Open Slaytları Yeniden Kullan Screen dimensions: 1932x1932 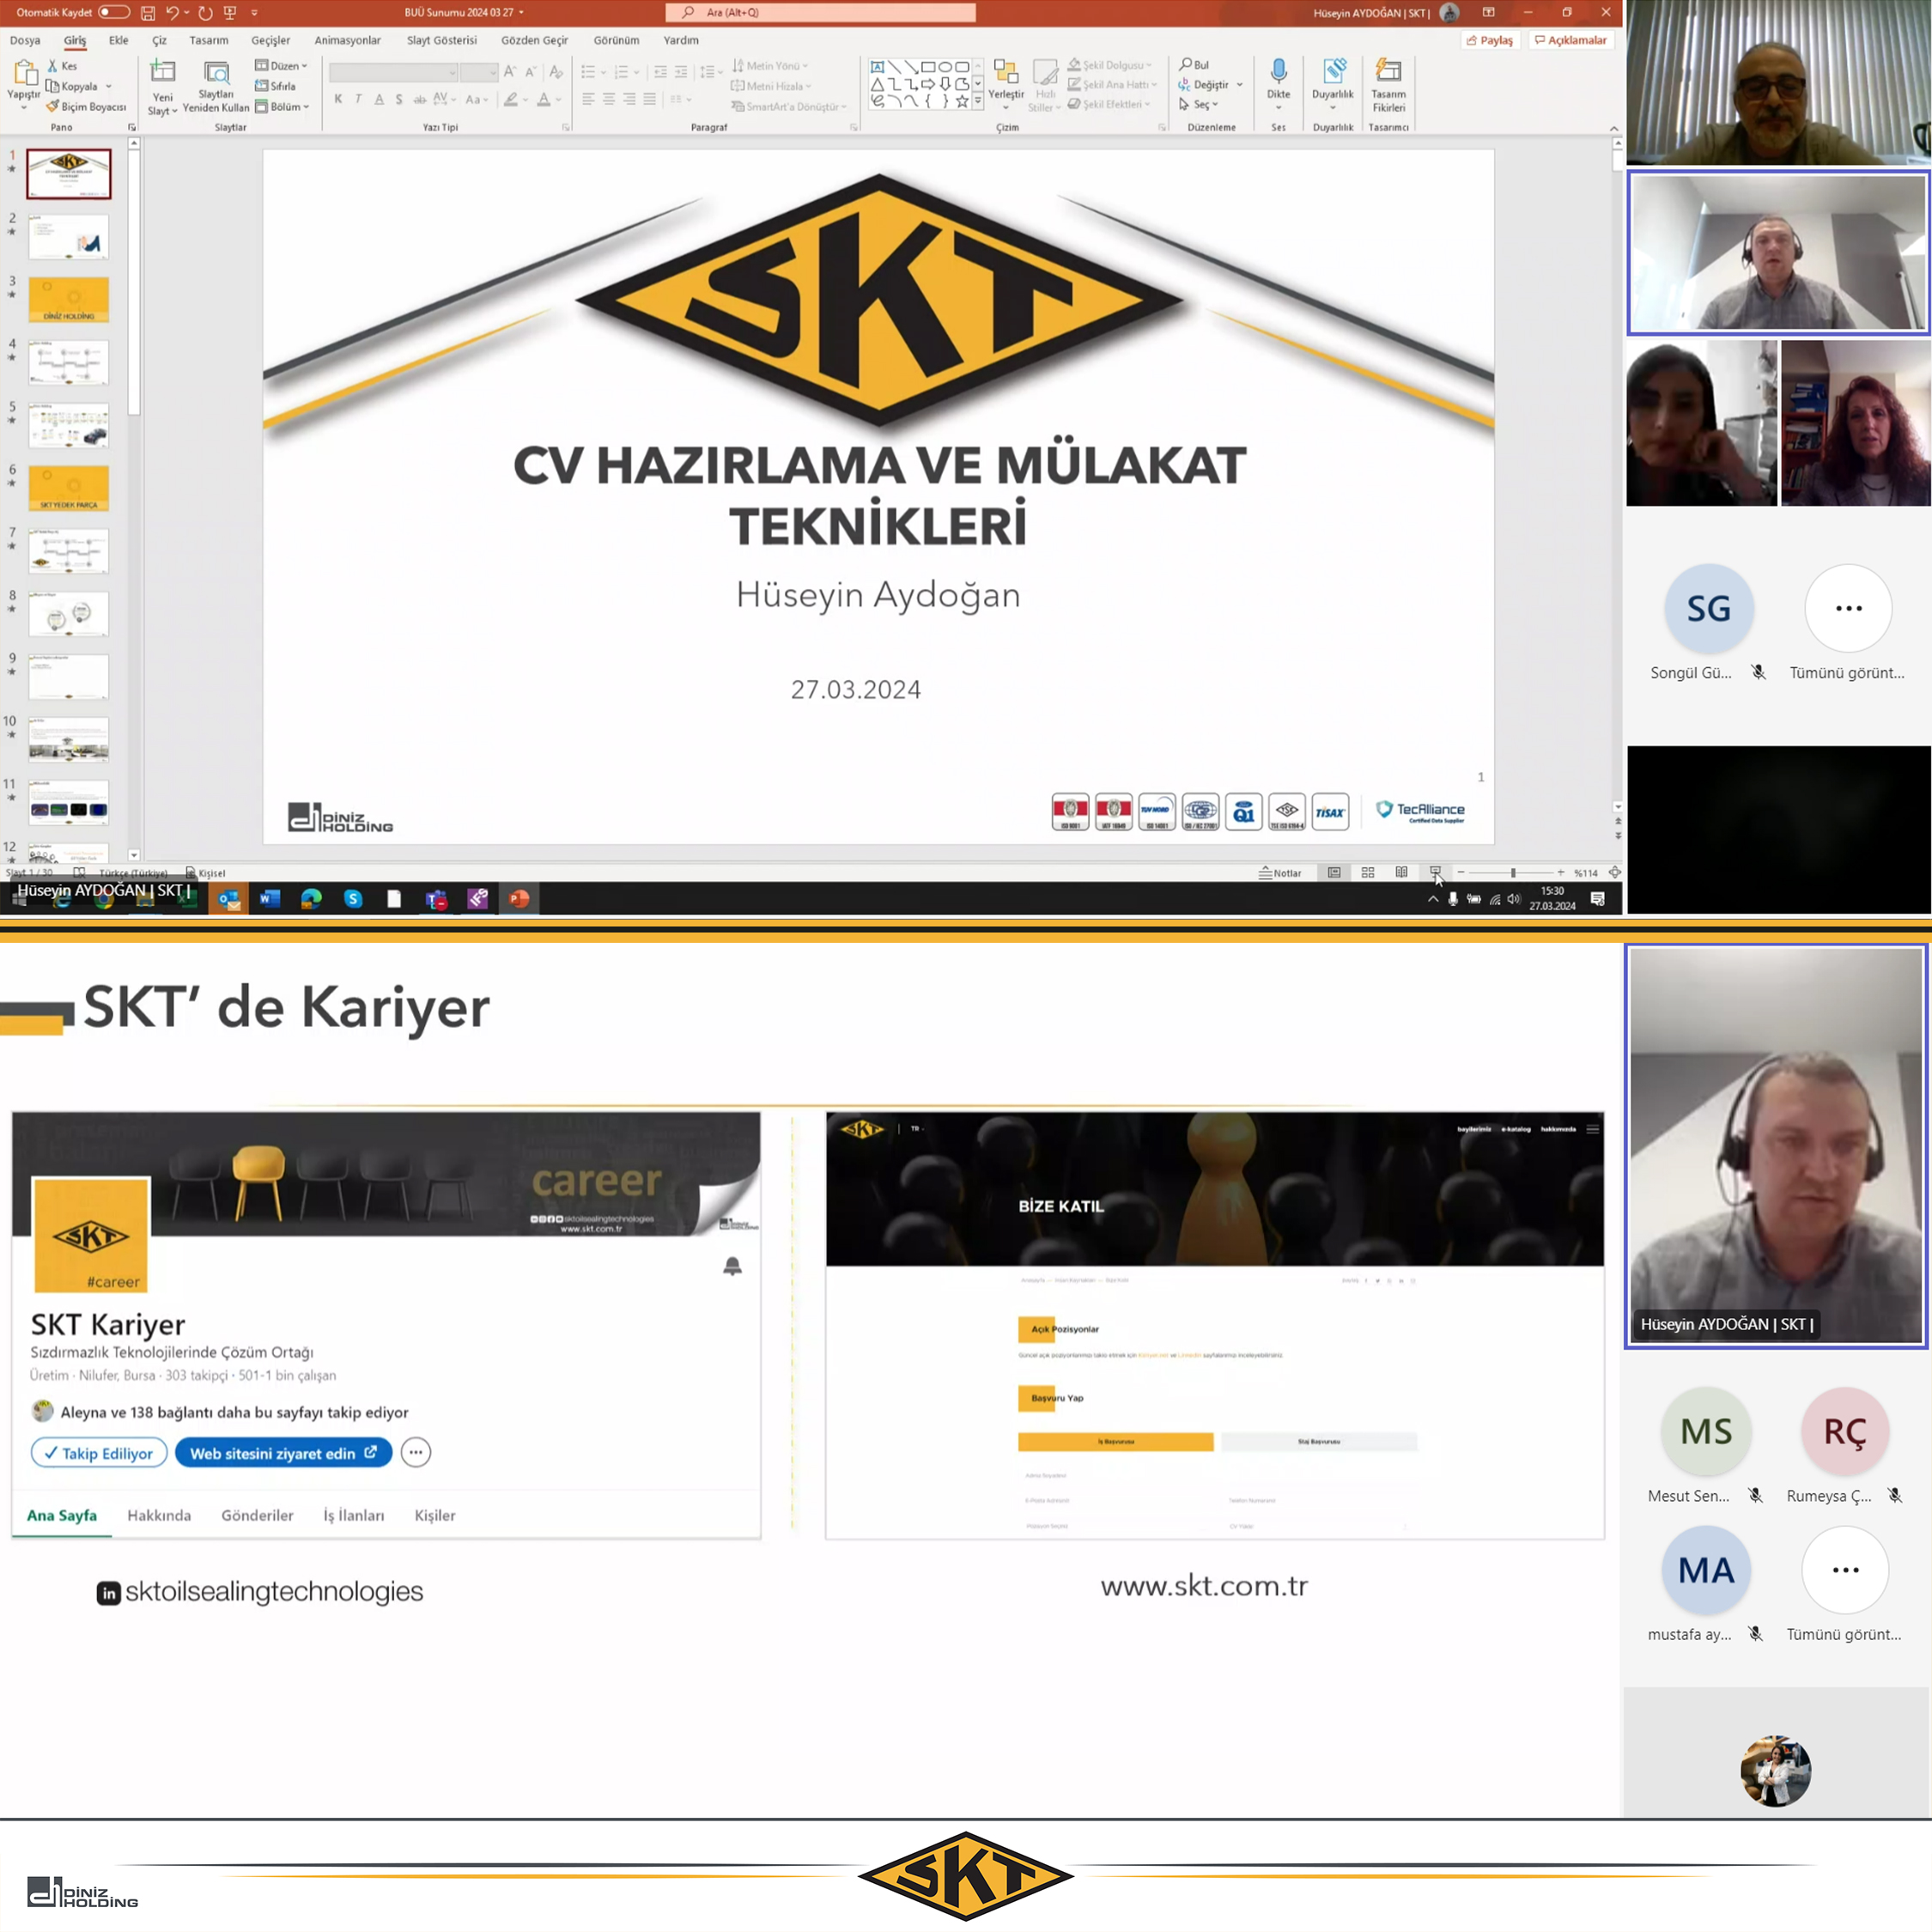point(216,87)
